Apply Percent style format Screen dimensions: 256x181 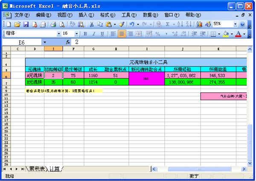(157, 34)
